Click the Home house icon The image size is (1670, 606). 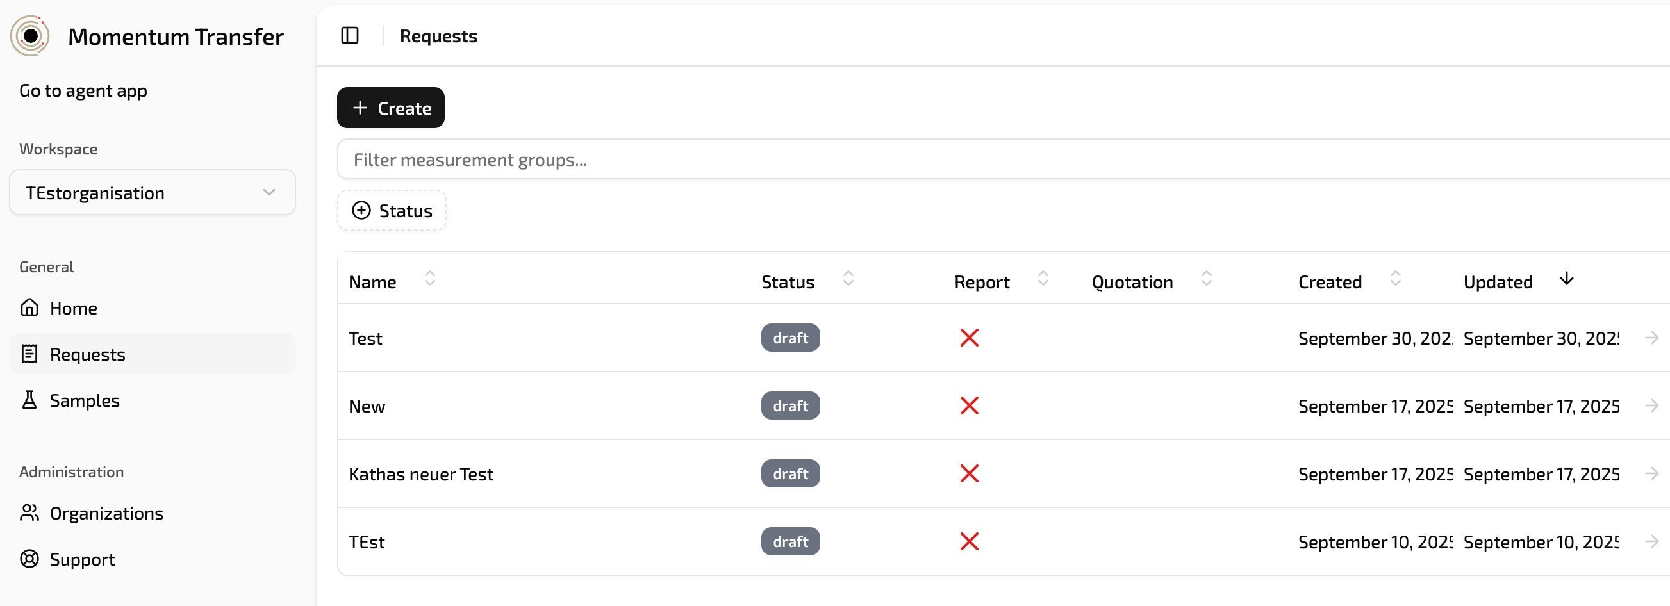point(29,308)
